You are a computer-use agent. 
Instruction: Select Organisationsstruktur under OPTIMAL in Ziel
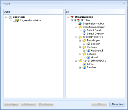pyautogui.click(x=93, y=24)
